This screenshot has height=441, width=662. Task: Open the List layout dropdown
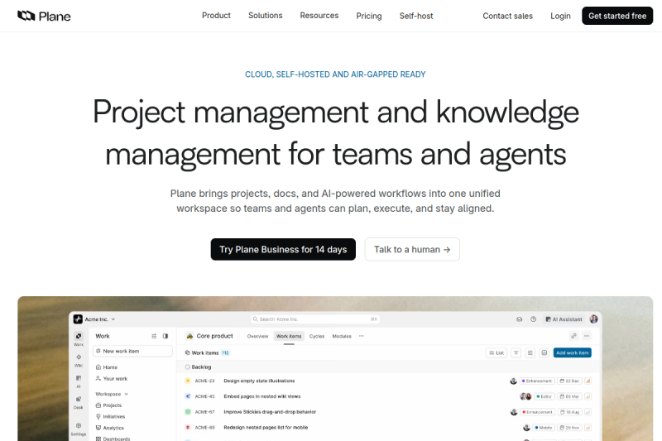coord(497,352)
